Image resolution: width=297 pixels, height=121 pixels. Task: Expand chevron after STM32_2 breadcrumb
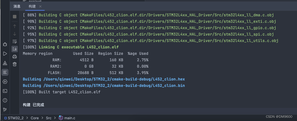pos(27,118)
